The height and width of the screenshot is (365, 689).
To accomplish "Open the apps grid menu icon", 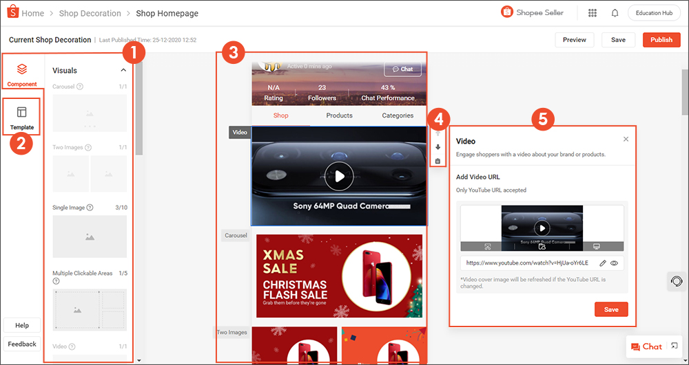I will (593, 12).
